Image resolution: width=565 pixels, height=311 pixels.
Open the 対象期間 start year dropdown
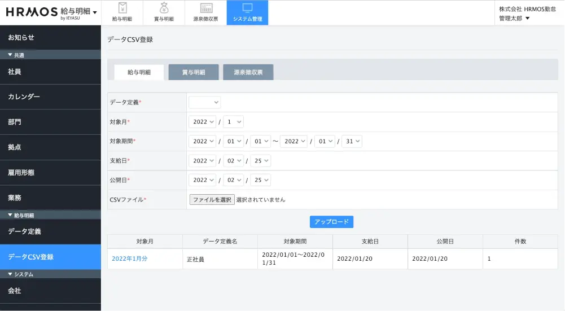tap(202, 141)
